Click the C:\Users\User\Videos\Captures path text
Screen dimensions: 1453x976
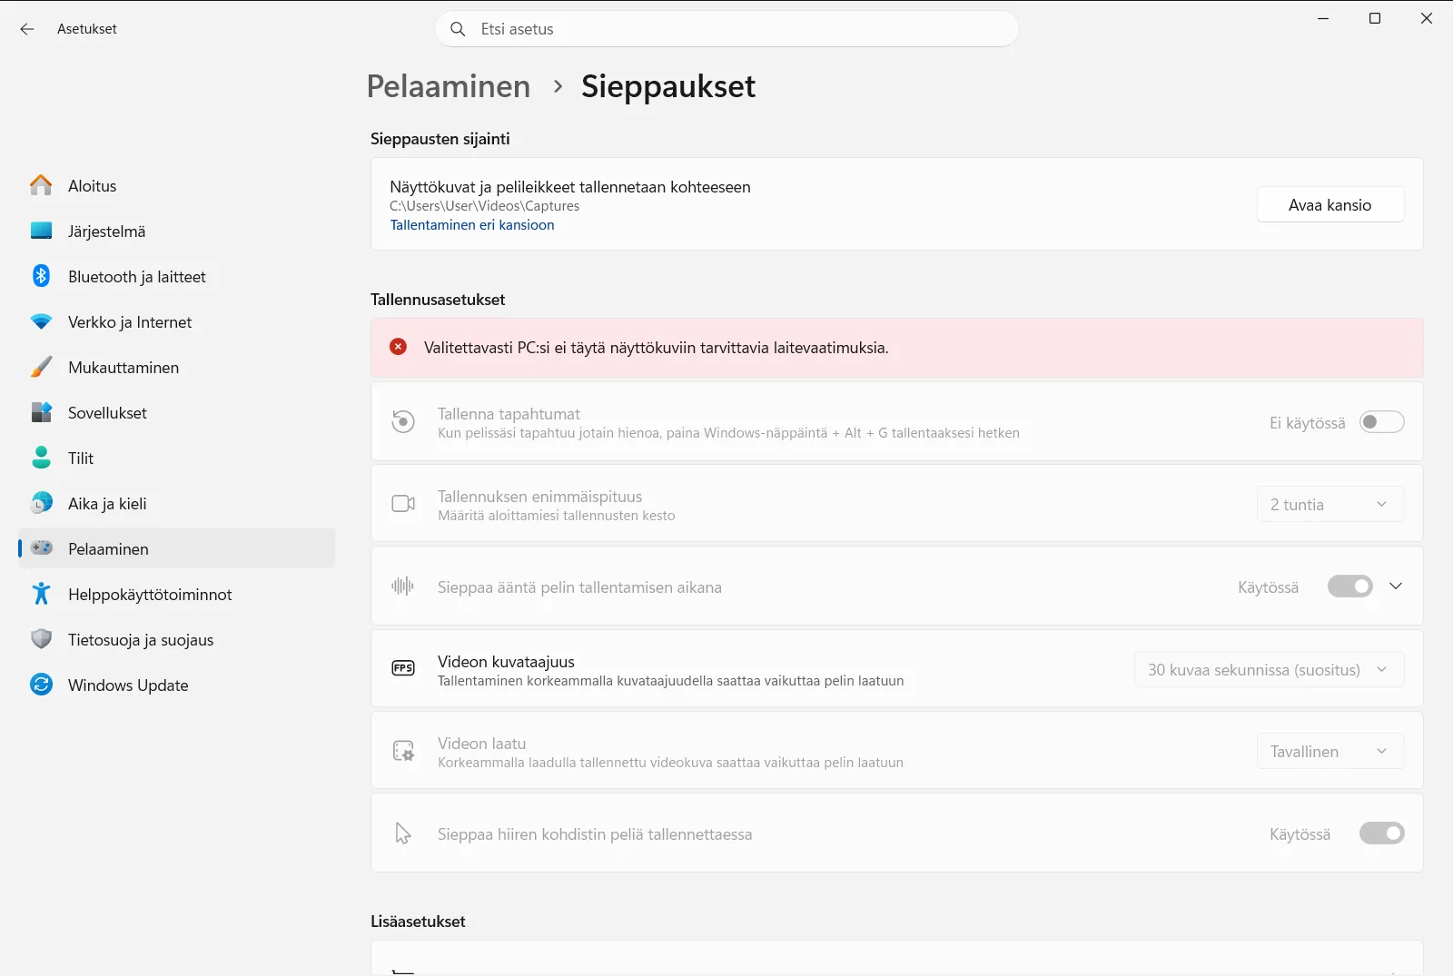point(484,206)
